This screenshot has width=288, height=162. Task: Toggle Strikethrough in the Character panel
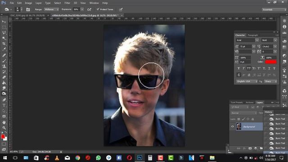(274, 68)
